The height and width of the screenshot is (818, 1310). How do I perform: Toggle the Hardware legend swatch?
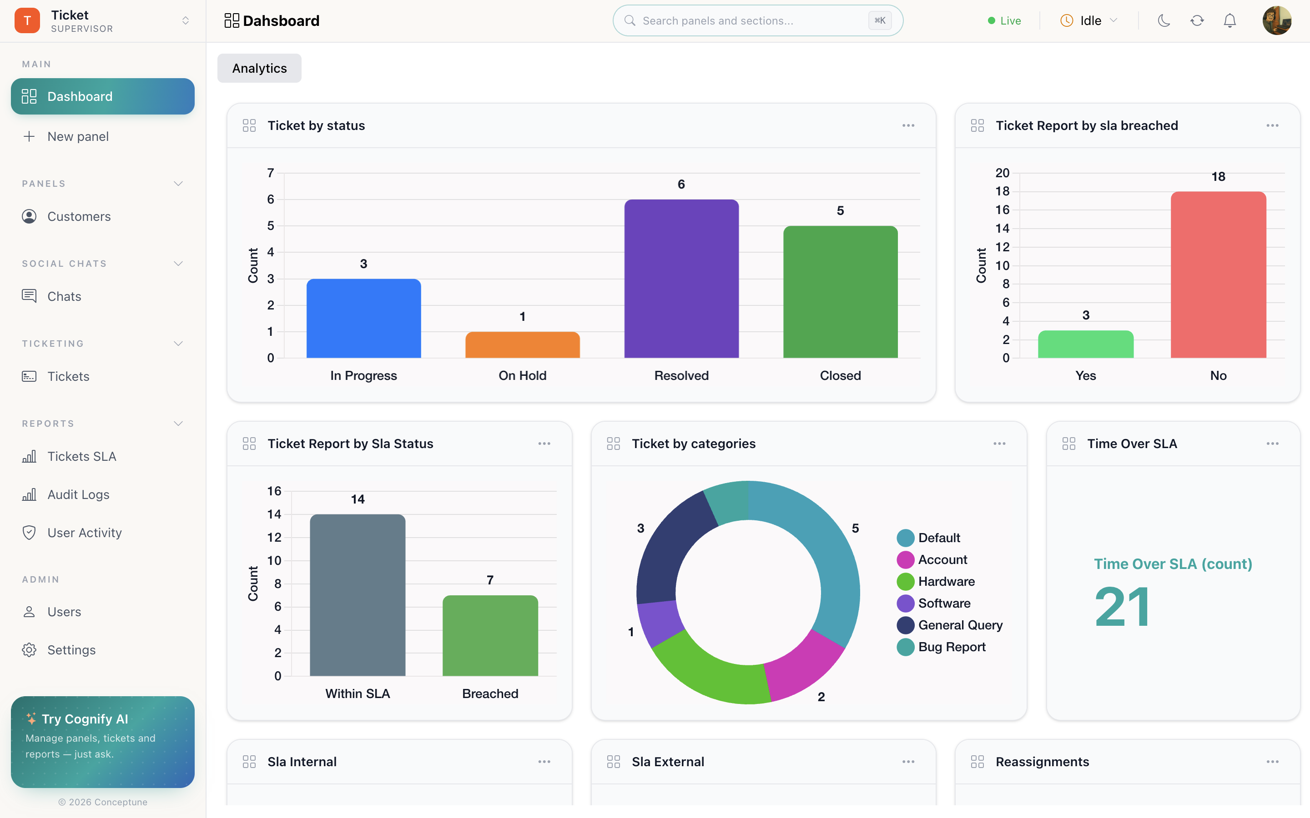[906, 582]
